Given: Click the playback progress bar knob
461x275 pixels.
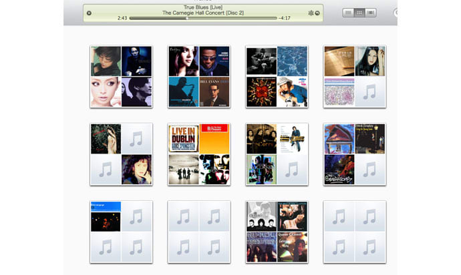Looking at the screenshot, I should (x=187, y=18).
